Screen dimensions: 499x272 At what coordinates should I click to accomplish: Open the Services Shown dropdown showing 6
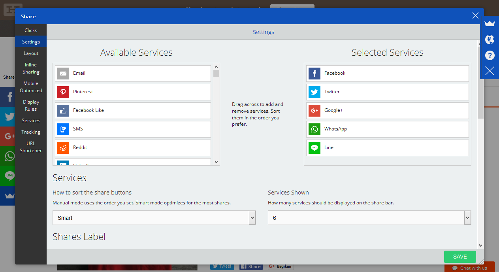click(369, 218)
